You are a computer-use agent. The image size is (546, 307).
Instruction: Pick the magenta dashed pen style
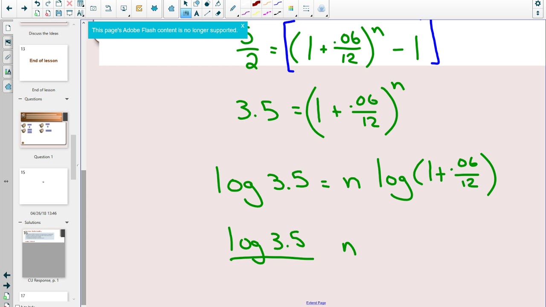267,13
